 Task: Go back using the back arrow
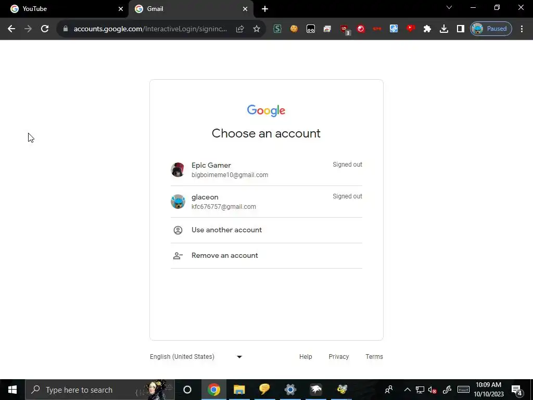pyautogui.click(x=11, y=29)
